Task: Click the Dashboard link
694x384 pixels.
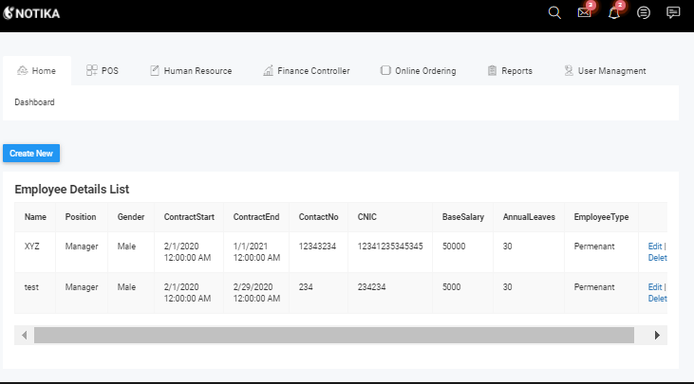Action: click(34, 101)
